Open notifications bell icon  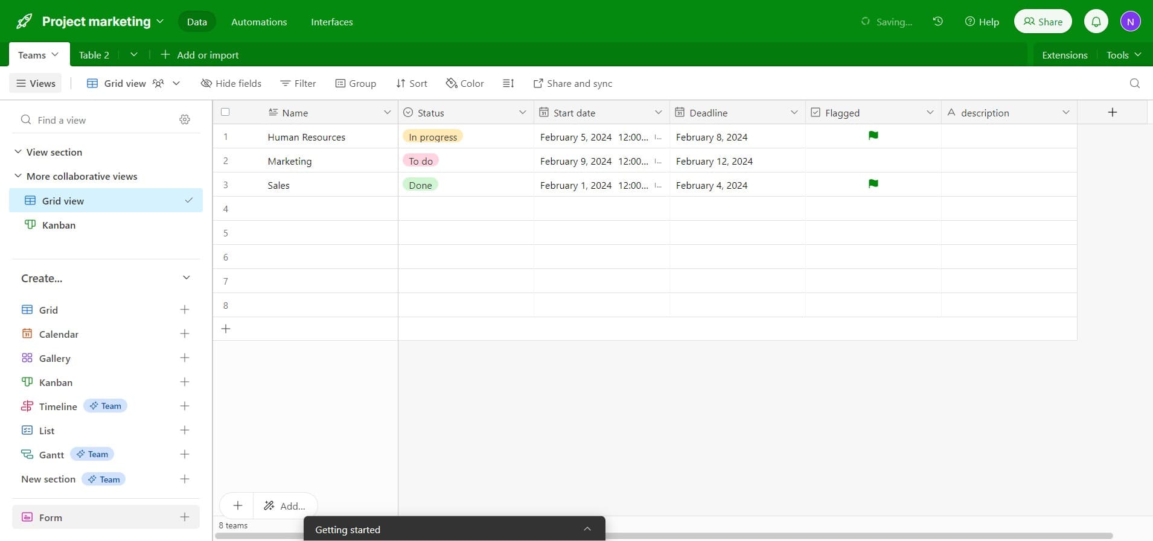(1096, 22)
